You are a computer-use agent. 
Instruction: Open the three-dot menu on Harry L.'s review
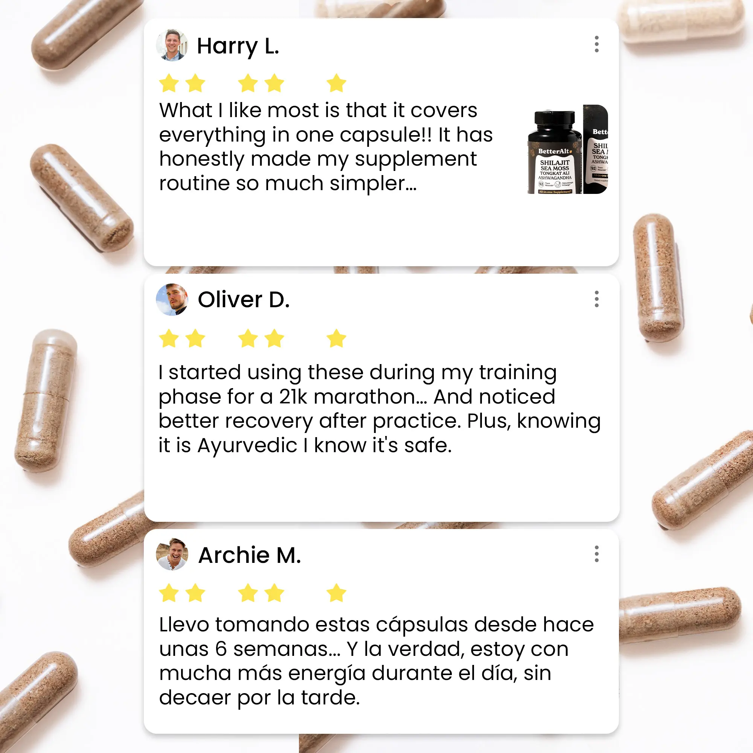click(596, 44)
